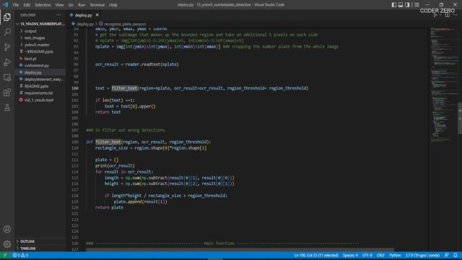Open the Go menu
The width and height of the screenshot is (462, 260).
(71, 5)
